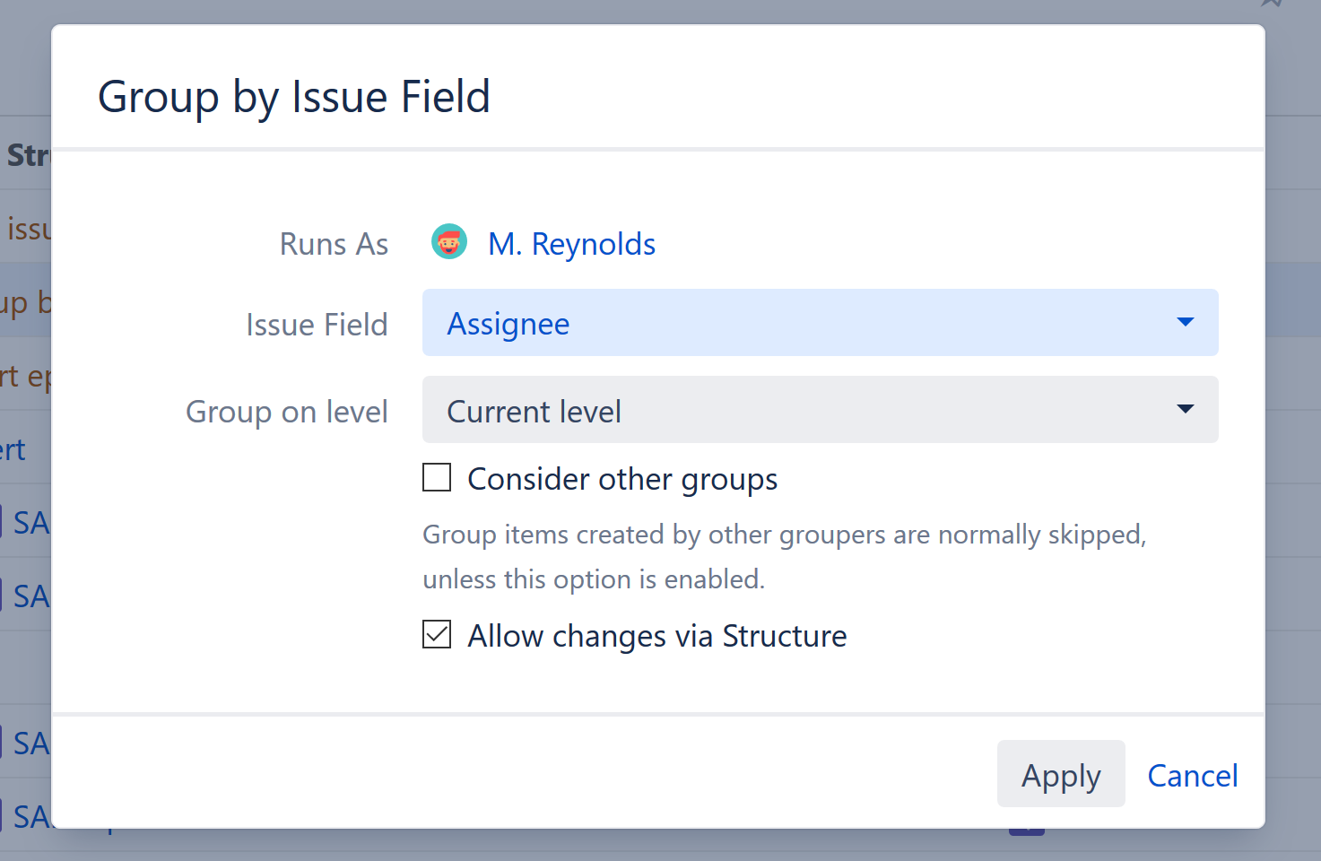Image resolution: width=1321 pixels, height=861 pixels.
Task: Click the Allow changes via Structure label
Action: pos(656,636)
